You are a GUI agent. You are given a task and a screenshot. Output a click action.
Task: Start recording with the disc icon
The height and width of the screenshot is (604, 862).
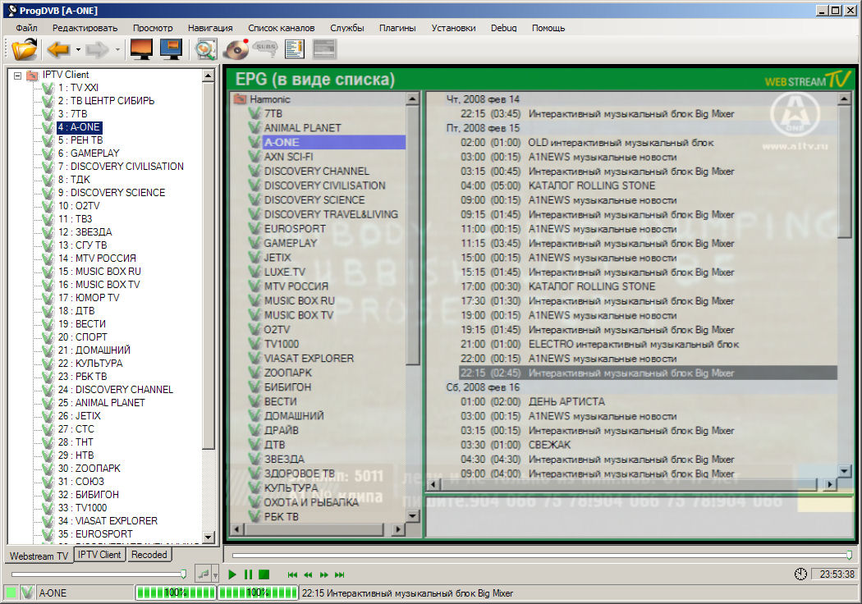[236, 49]
